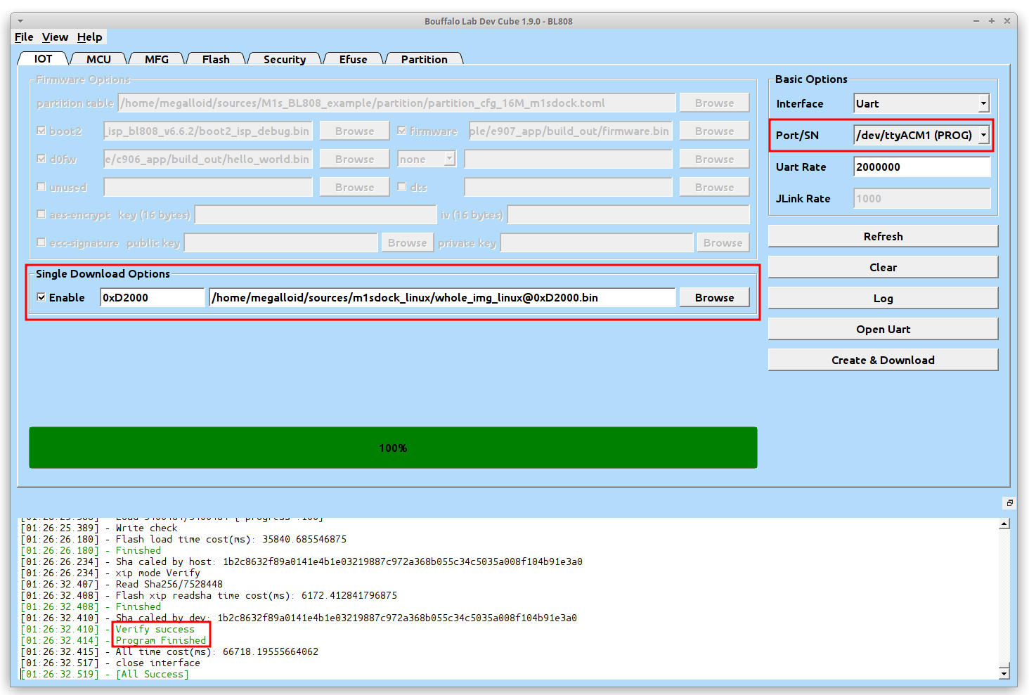This screenshot has height=695, width=1029.
Task: Toggle the aes-encrypt checkbox
Action: pos(41,214)
